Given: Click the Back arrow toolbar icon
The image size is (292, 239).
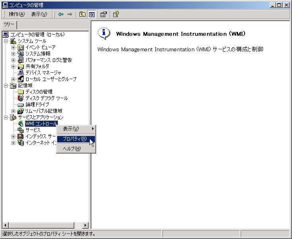Looking at the screenshot, I should pyautogui.click(x=61, y=14).
